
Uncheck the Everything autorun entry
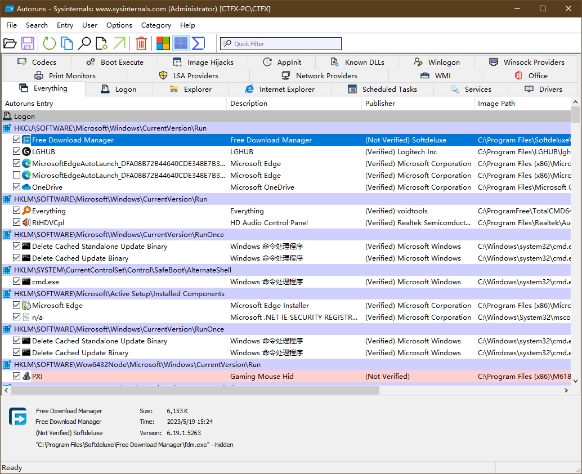click(16, 210)
